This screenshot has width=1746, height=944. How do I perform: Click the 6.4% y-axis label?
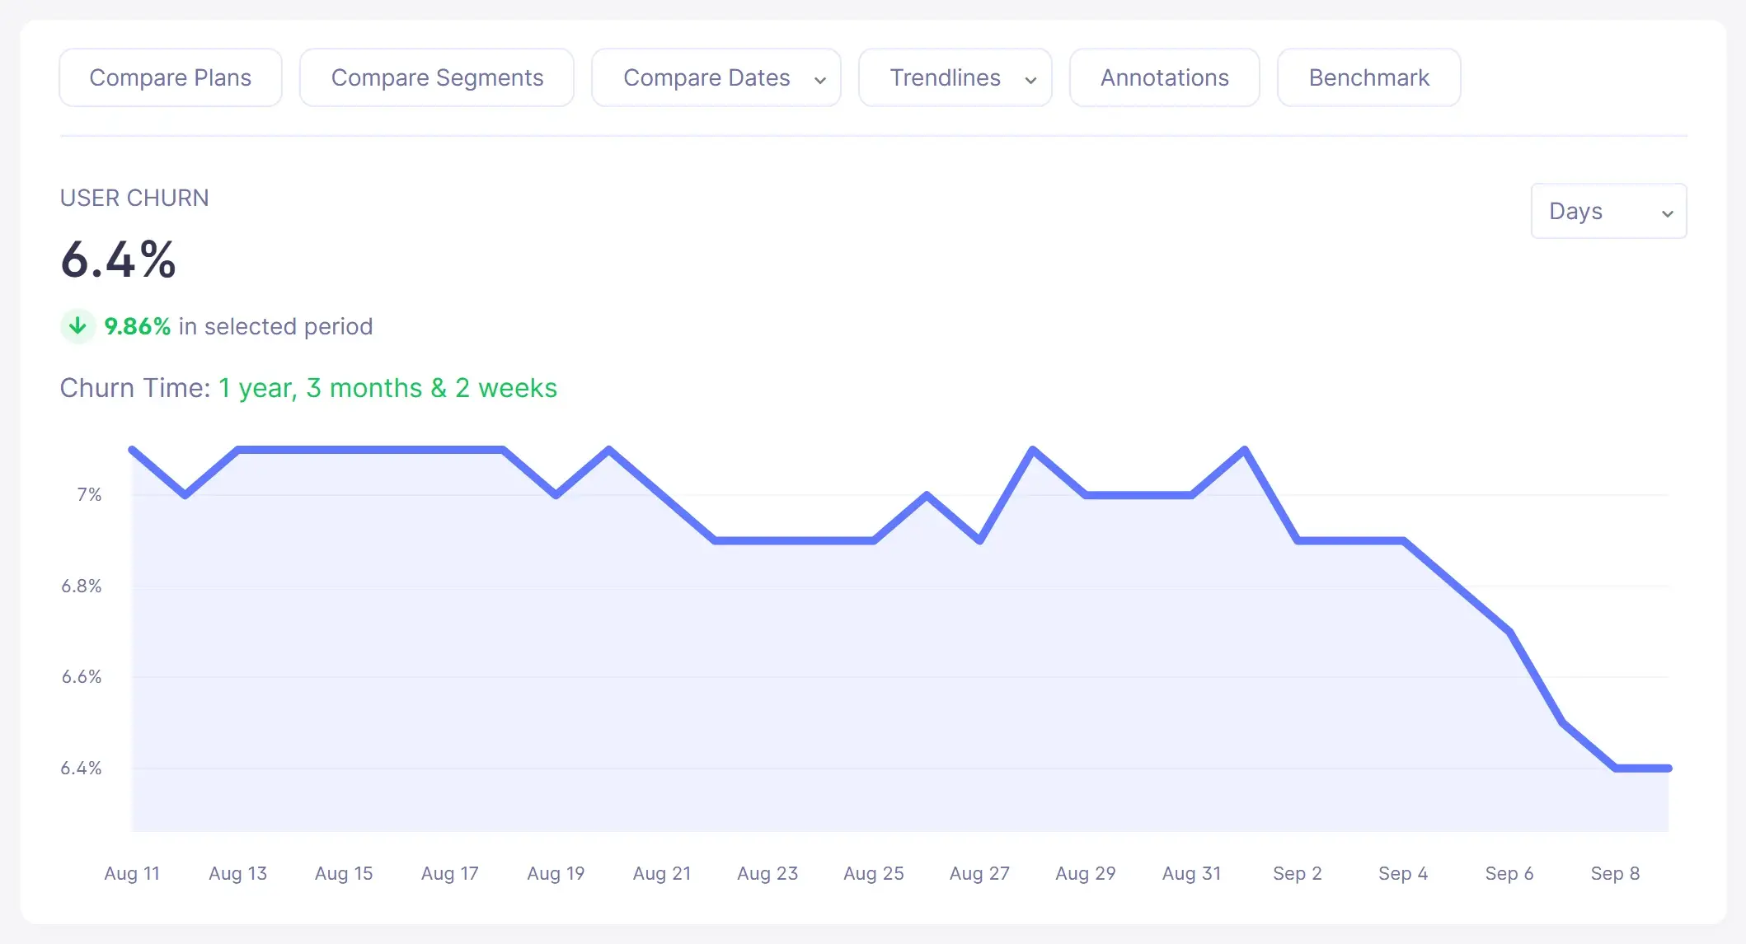point(82,768)
